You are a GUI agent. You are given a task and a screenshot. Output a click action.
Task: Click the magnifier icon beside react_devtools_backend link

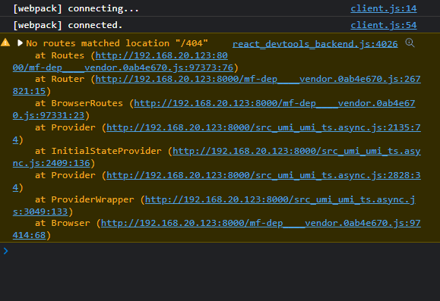410,43
